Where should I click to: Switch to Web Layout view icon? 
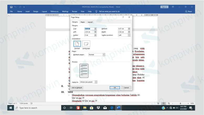[169, 103]
